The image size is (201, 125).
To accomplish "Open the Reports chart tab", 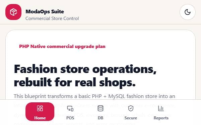I will pyautogui.click(x=161, y=112).
